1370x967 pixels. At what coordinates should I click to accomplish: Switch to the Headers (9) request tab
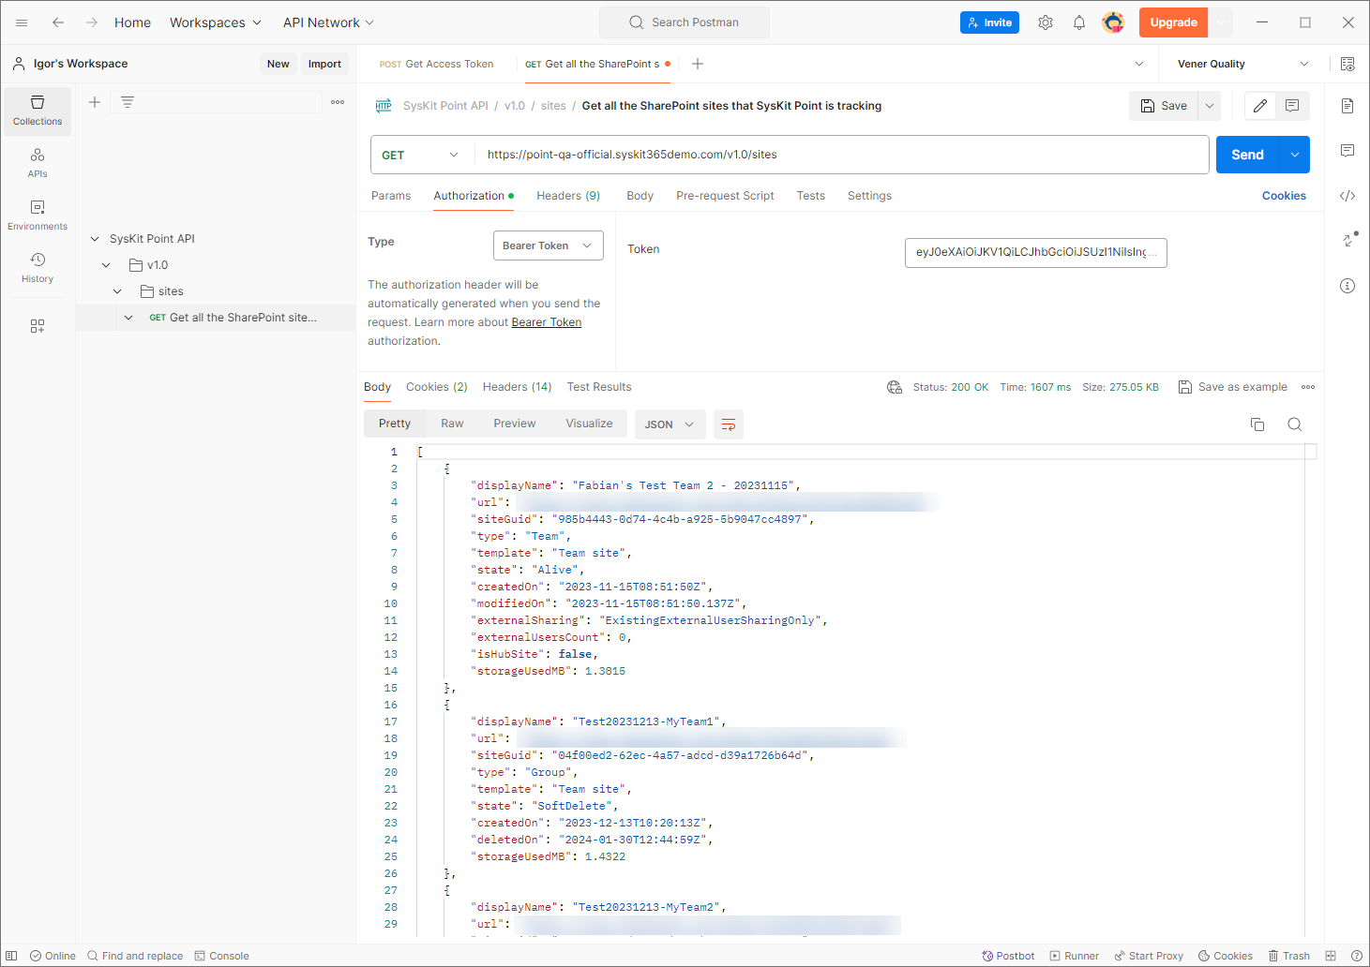(x=567, y=196)
